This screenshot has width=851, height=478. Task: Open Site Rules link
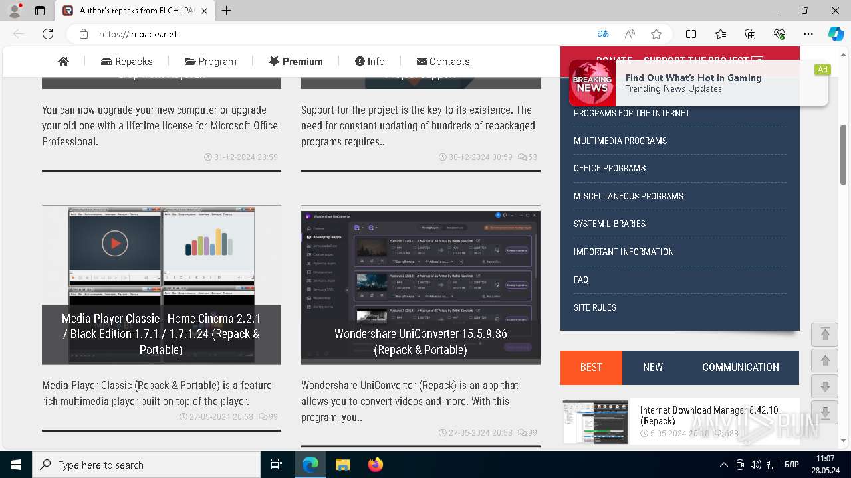[x=595, y=307]
